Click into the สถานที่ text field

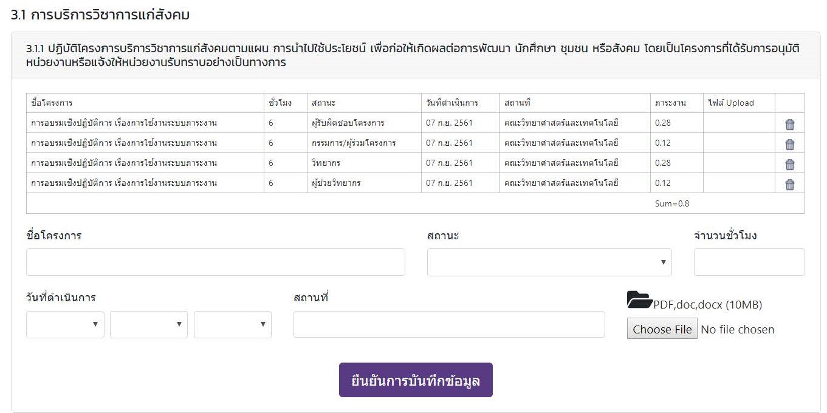(x=448, y=324)
